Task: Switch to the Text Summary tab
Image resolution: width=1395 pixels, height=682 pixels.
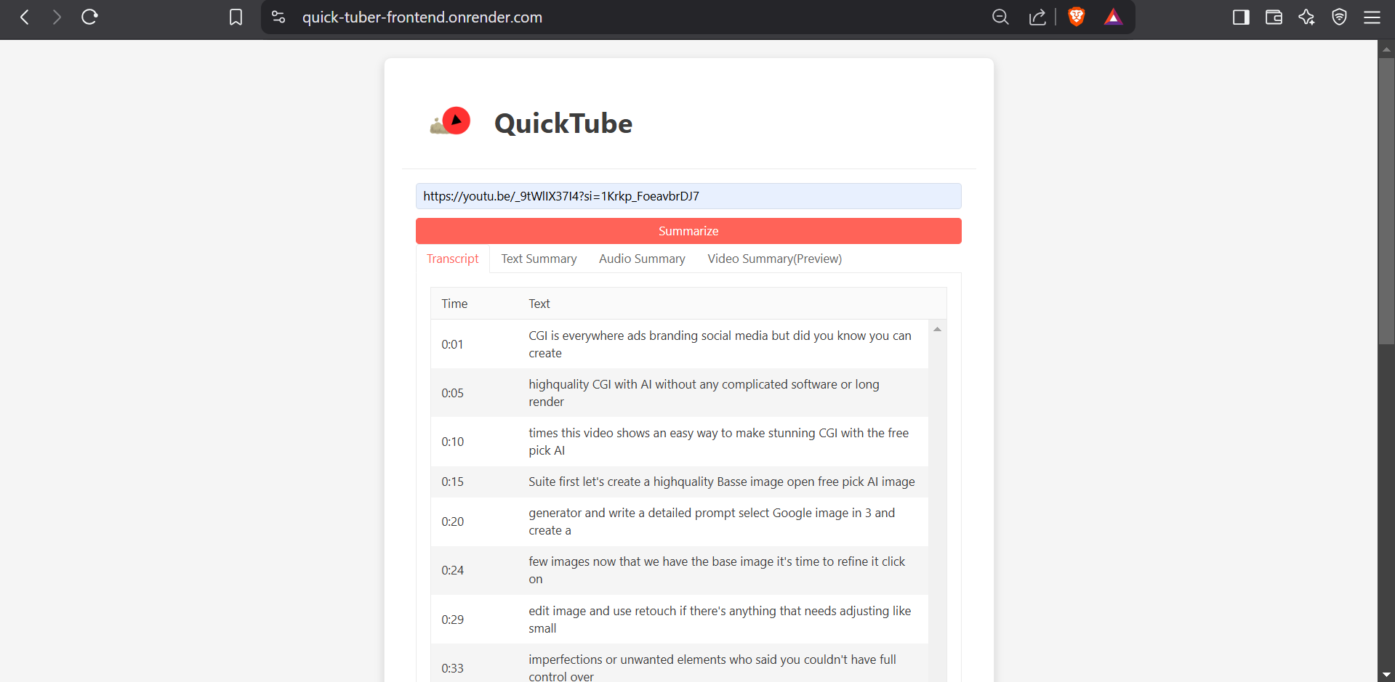Action: [x=539, y=259]
